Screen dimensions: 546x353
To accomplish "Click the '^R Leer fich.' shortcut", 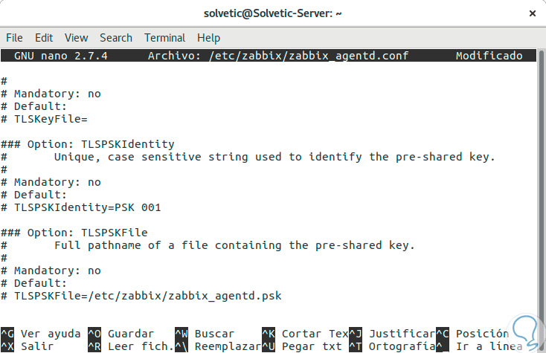I will pos(131,346).
